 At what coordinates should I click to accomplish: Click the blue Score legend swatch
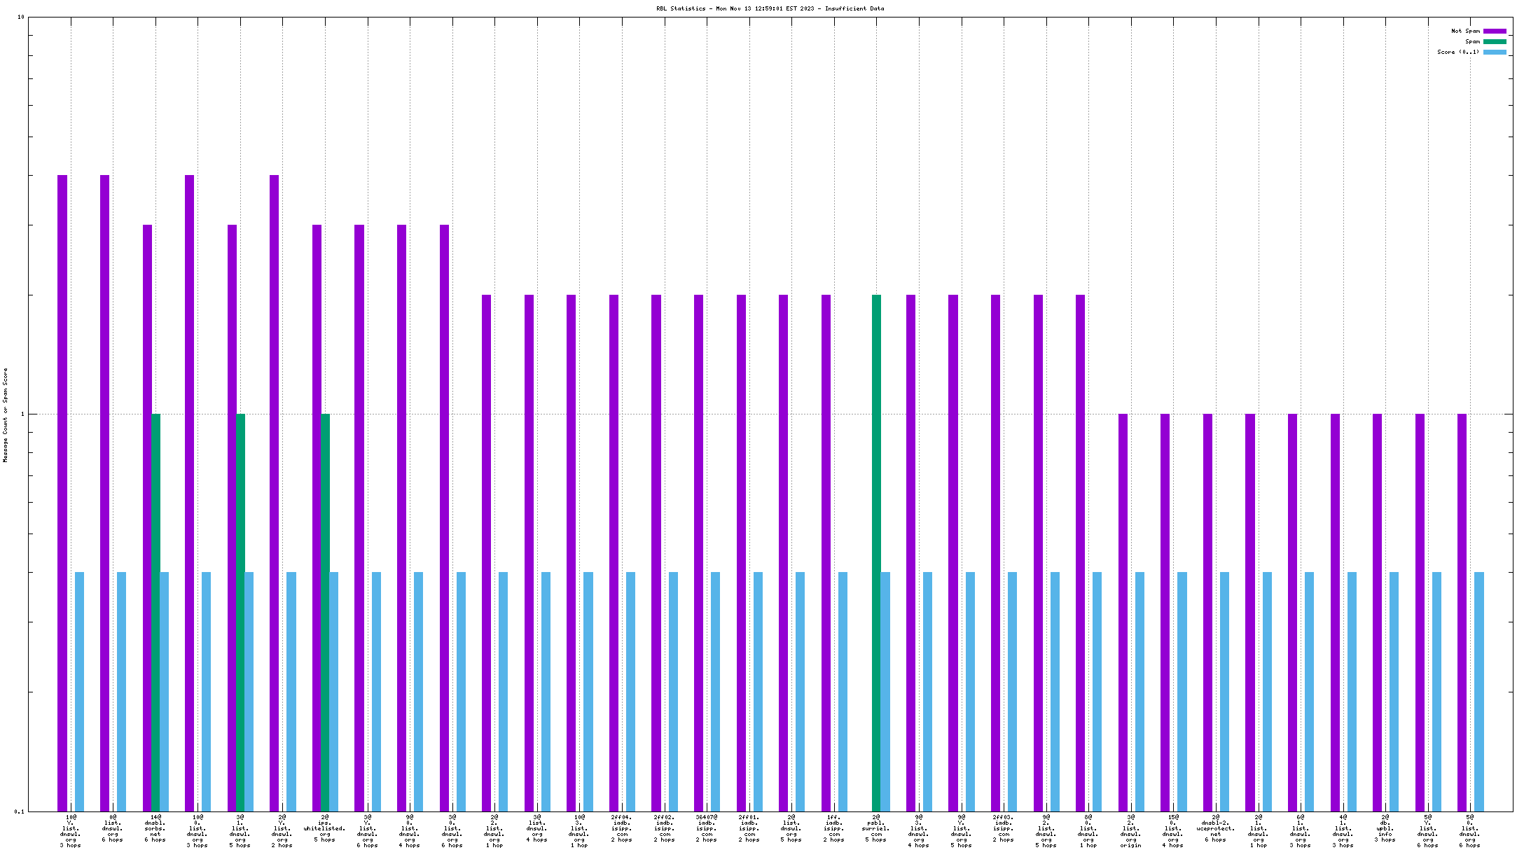pos(1495,52)
